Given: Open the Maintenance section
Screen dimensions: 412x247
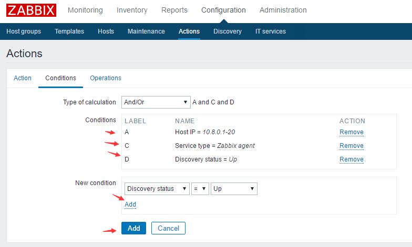Looking at the screenshot, I should pos(146,31).
